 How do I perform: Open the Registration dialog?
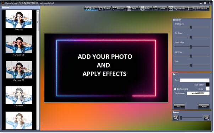[x=177, y=9]
